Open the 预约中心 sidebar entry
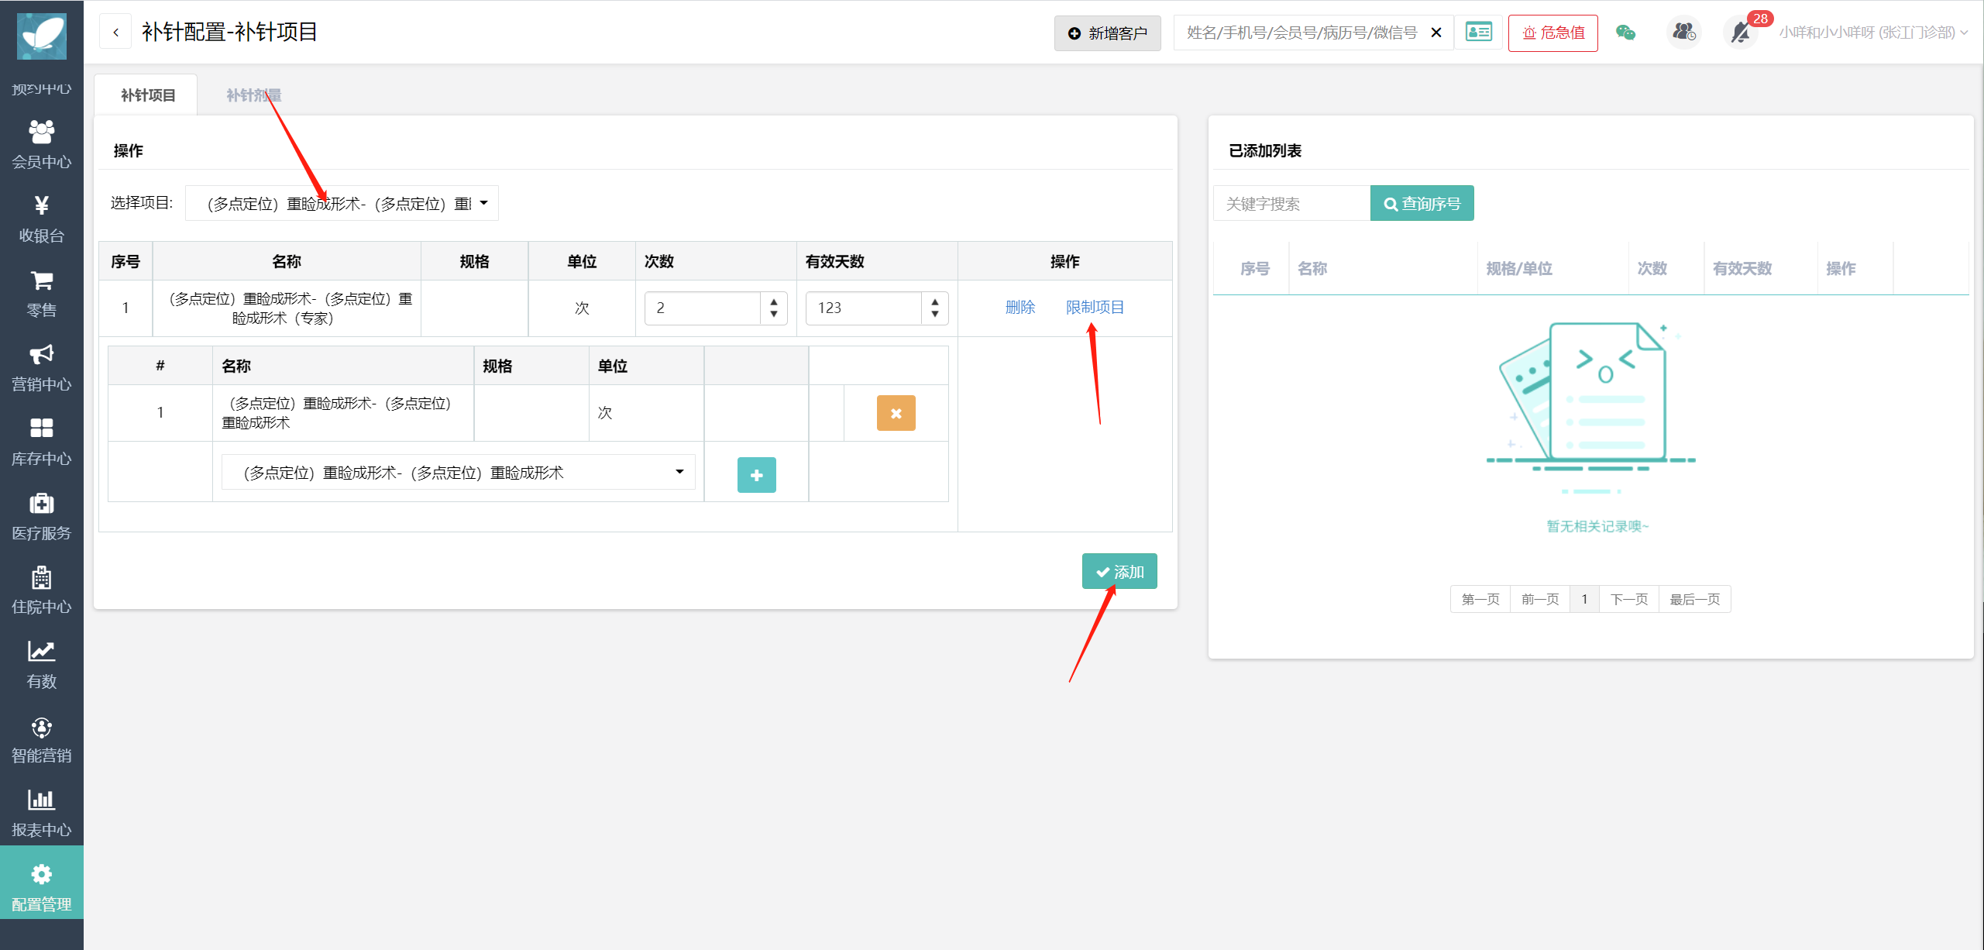The width and height of the screenshot is (1984, 950). tap(42, 88)
